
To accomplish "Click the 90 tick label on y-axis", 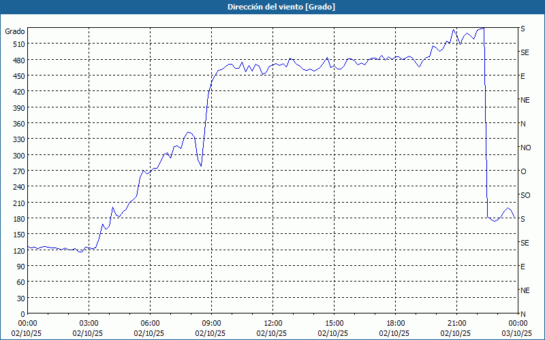I will point(20,267).
